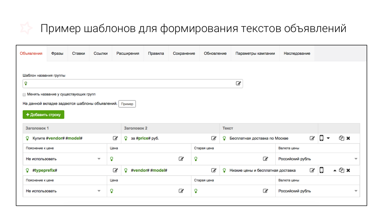383x216 pixels.
Task: Enable Менять название у существующих групп checkbox
Action: click(24, 94)
